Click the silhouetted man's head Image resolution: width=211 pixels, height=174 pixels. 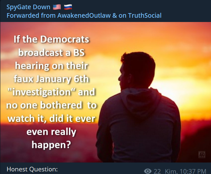point(137,70)
